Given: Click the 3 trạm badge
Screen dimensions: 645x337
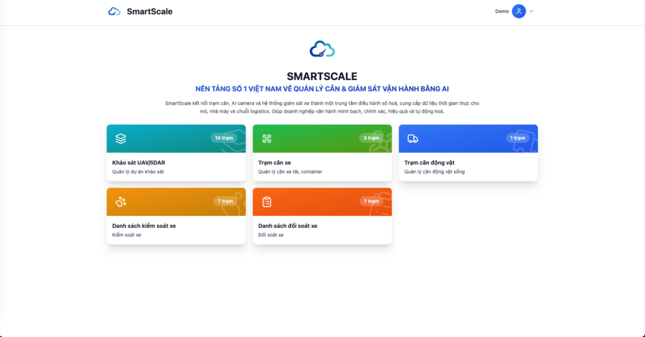Looking at the screenshot, I should point(371,138).
